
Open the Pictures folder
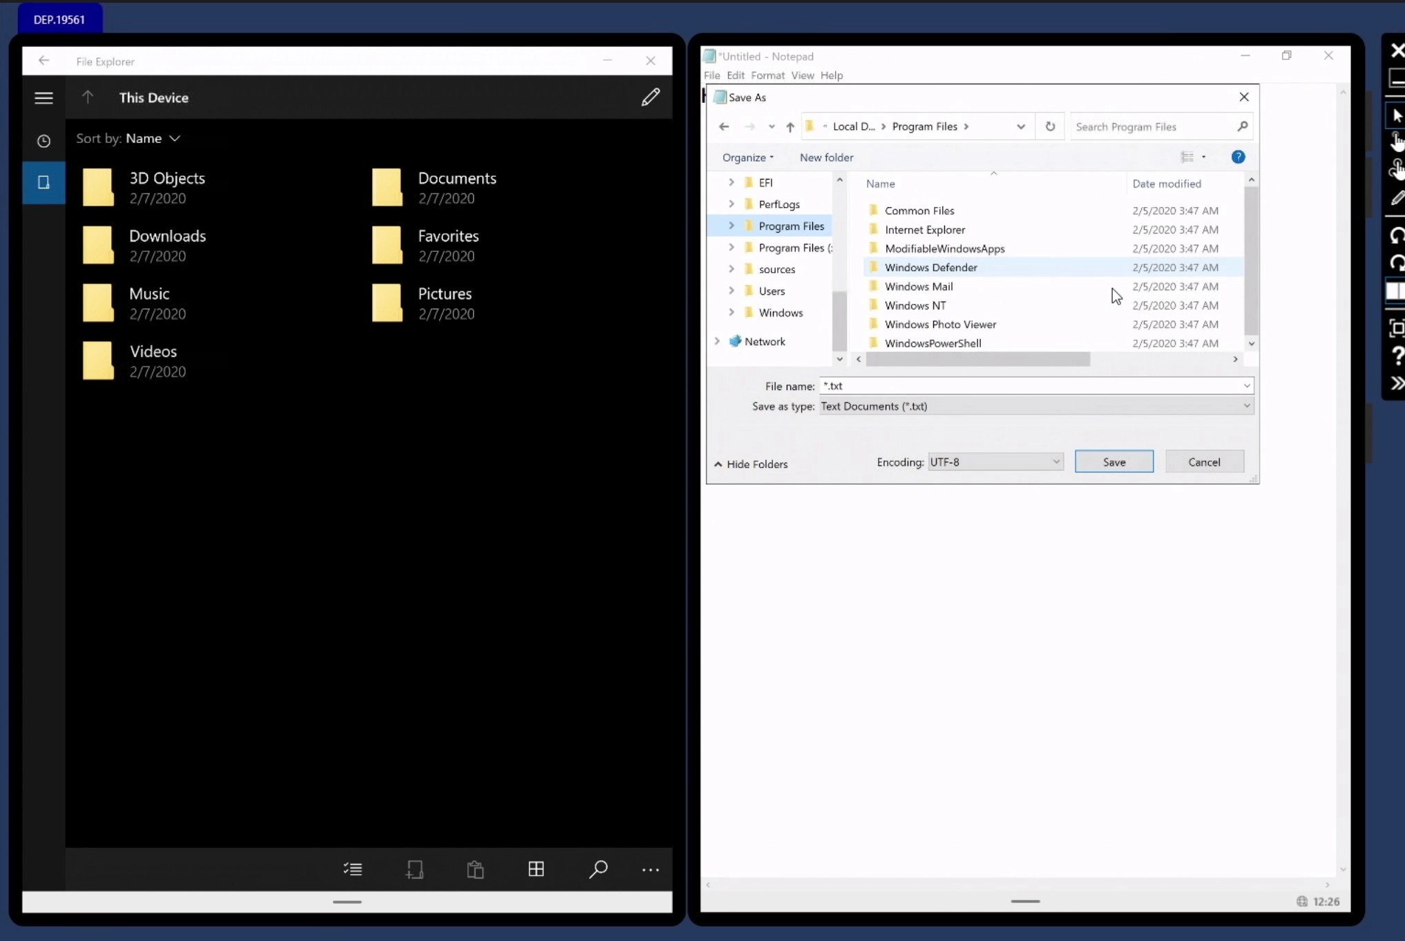click(x=423, y=303)
